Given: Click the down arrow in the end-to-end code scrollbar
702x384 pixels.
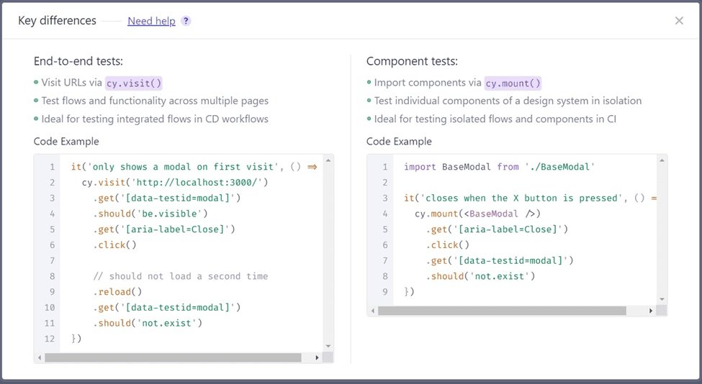Looking at the screenshot, I should 328,346.
